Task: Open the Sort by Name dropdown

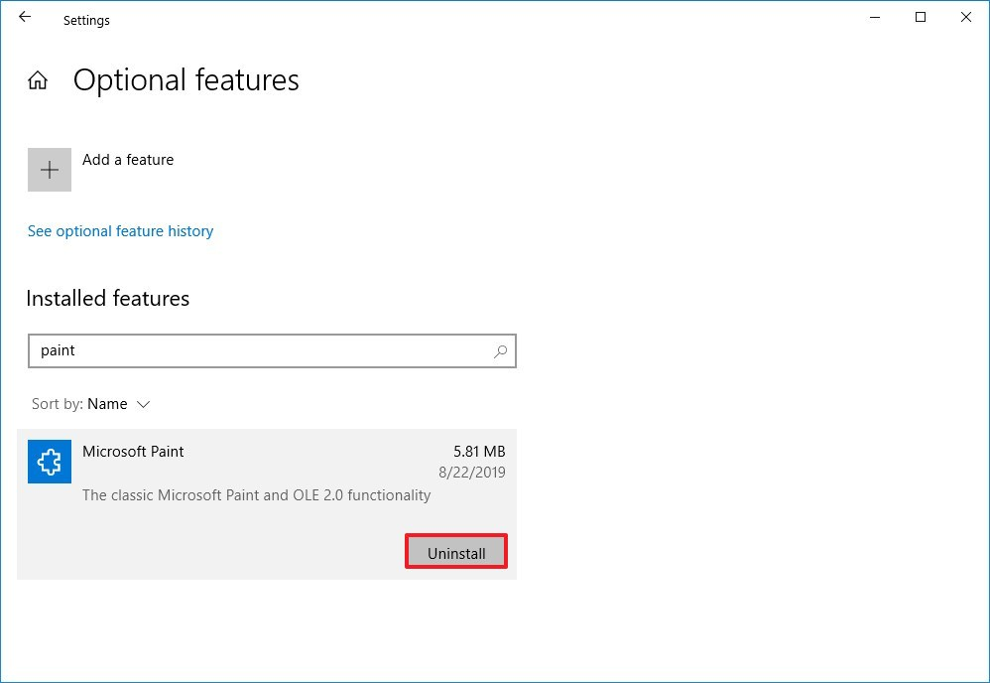Action: [107, 404]
